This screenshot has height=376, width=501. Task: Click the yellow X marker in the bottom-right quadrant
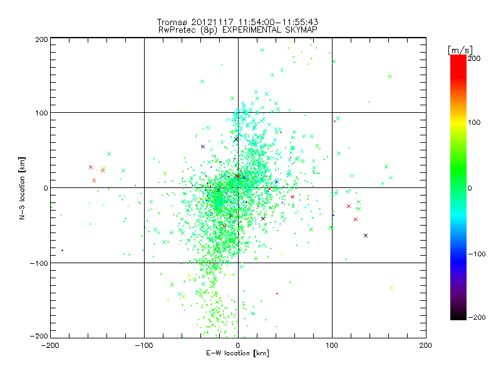pyautogui.click(x=392, y=288)
